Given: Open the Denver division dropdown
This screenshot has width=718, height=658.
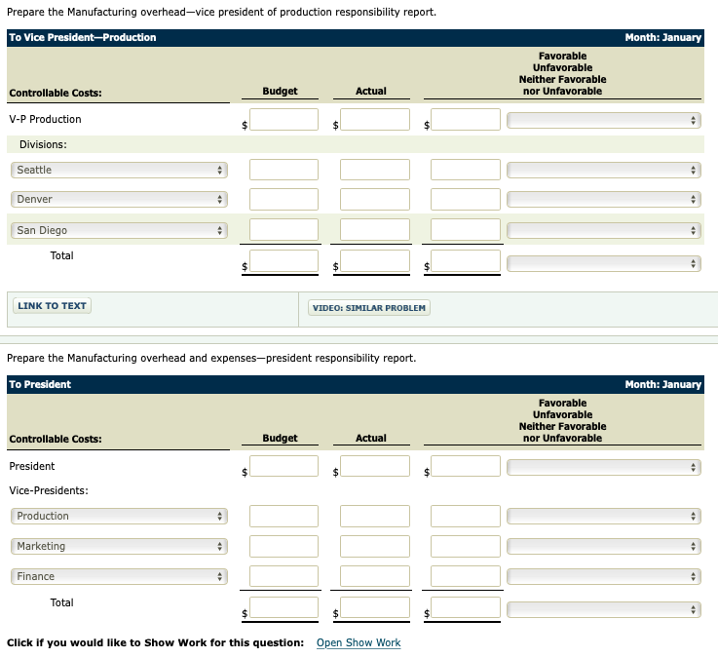Looking at the screenshot, I should pos(119,199).
